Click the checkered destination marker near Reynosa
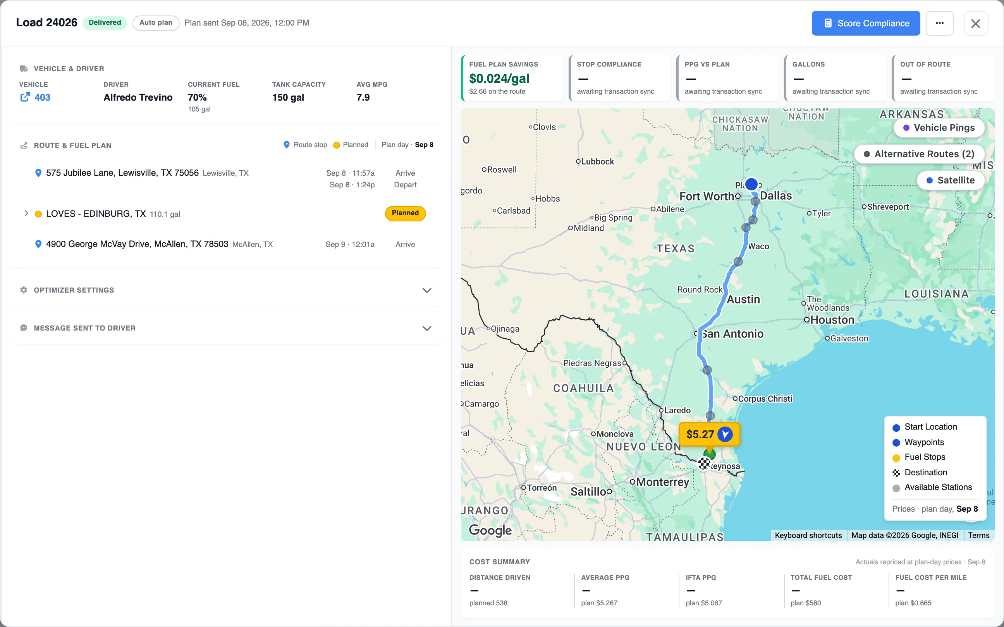 click(704, 463)
